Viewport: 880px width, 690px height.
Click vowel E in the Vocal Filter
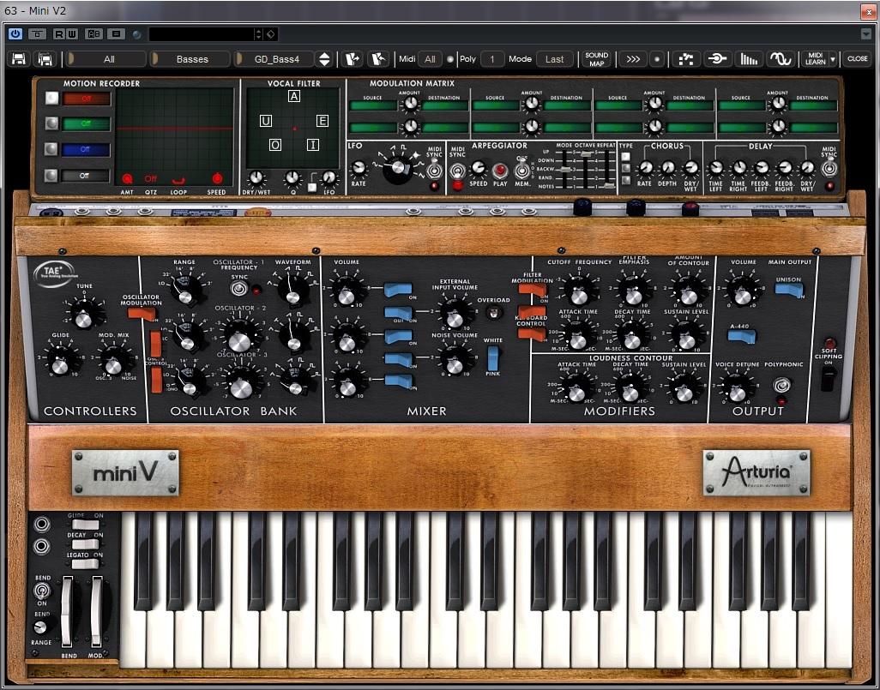322,121
